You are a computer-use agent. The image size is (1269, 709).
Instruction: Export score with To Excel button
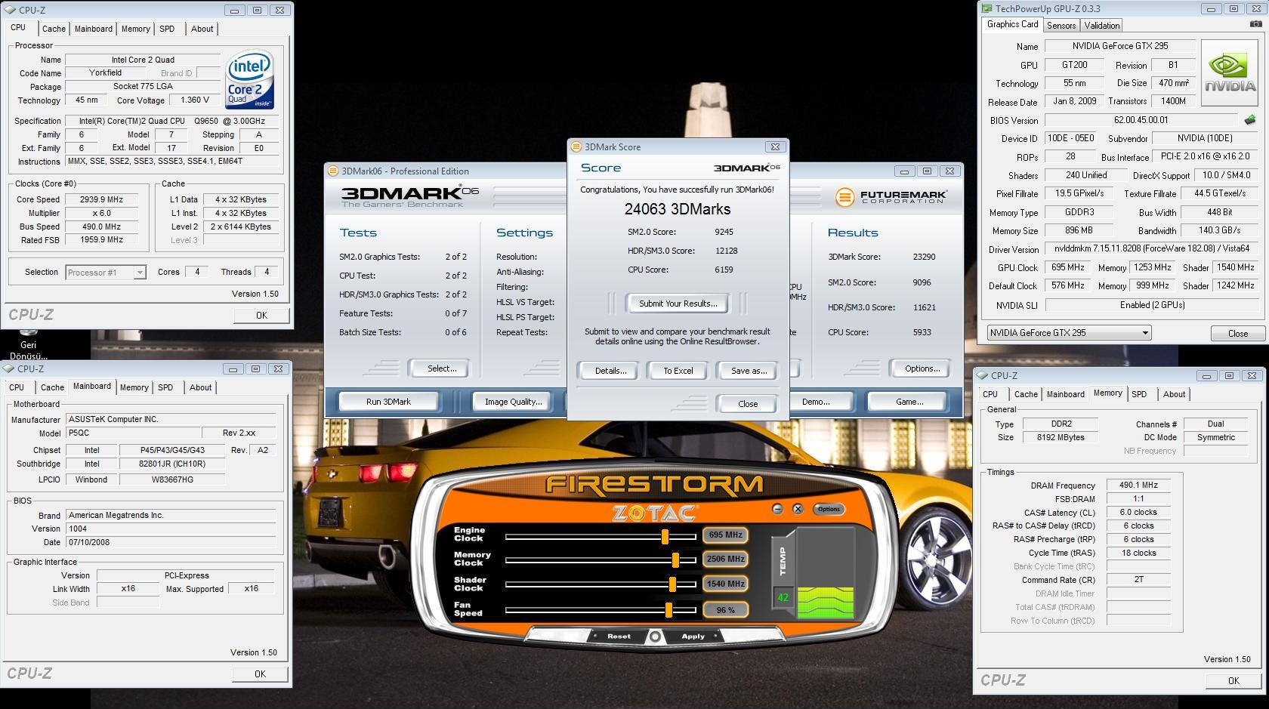click(678, 371)
